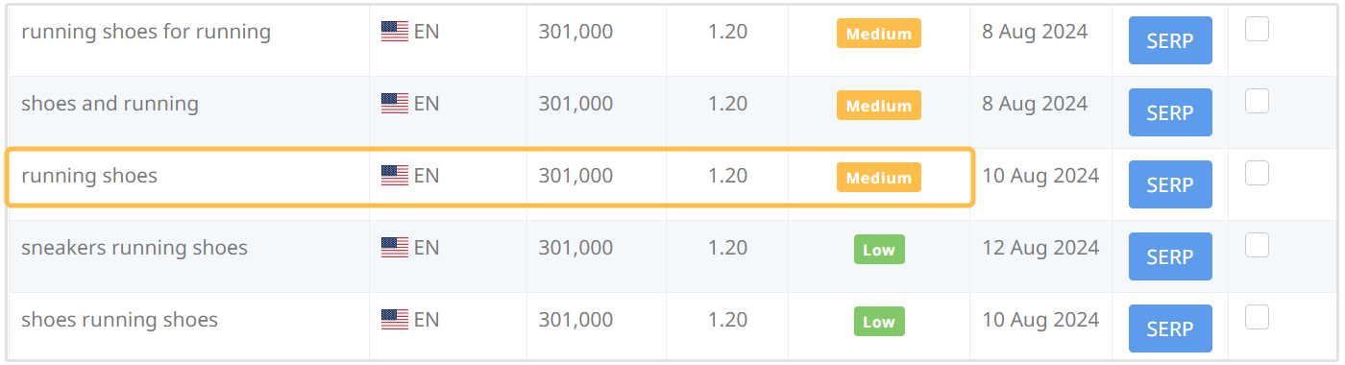Screen dimensions: 1345x365
Task: Select the keyword text sneakers running shoes
Action: click(x=134, y=248)
